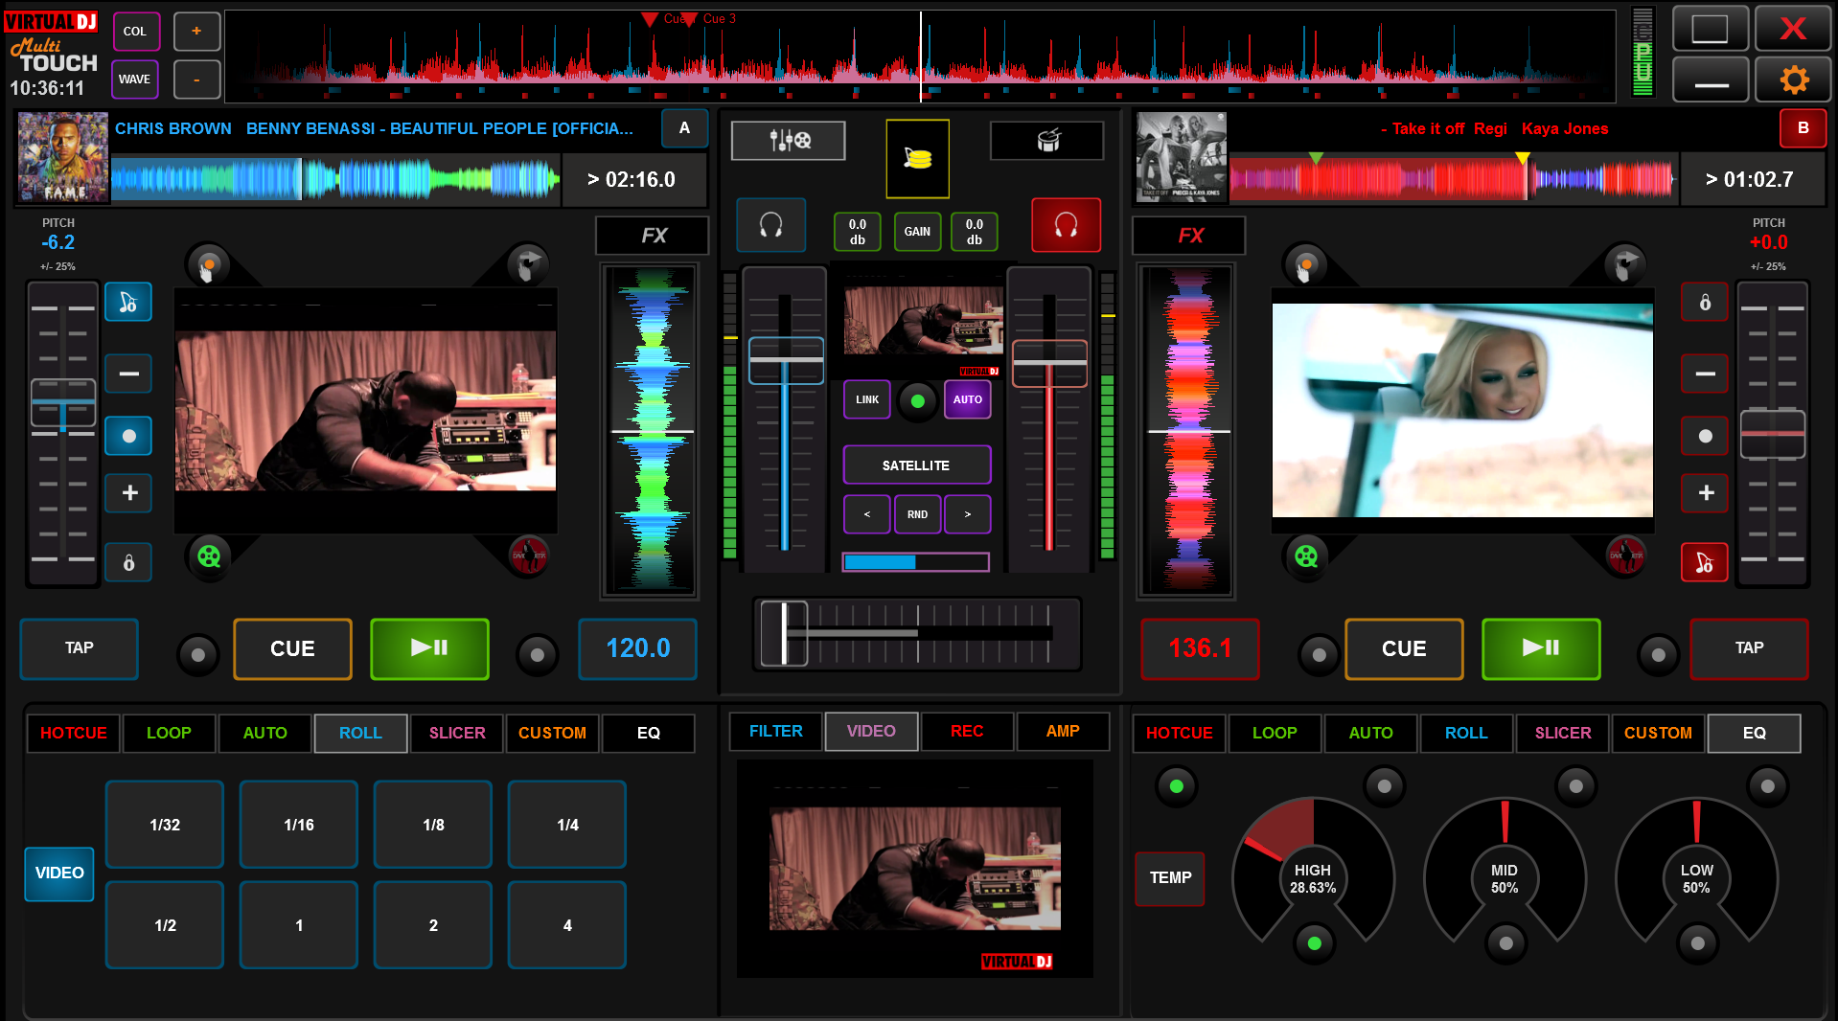
Task: Switch left deck pads to SLICER tab
Action: [457, 733]
